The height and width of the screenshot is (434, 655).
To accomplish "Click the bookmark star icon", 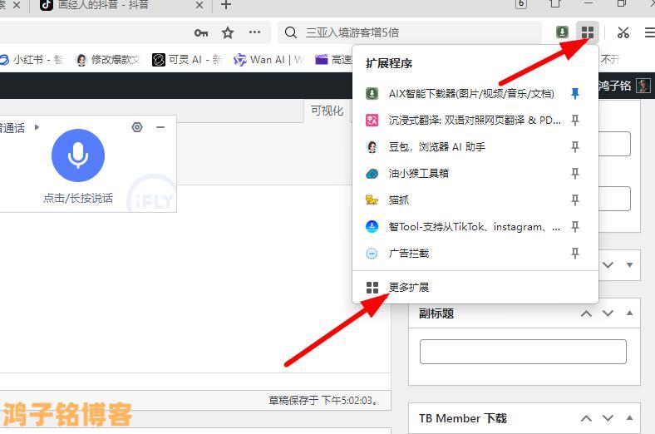I will [228, 32].
